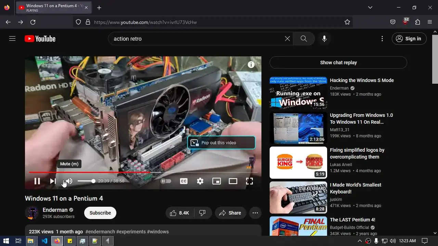438x246 pixels.
Task: Switch to theater mode
Action: (233, 181)
